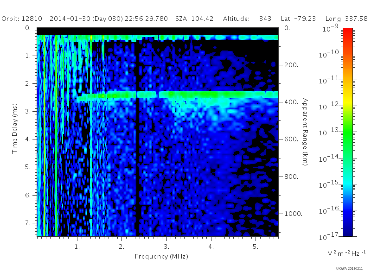Click the '10^-9' color scale label

point(331,28)
